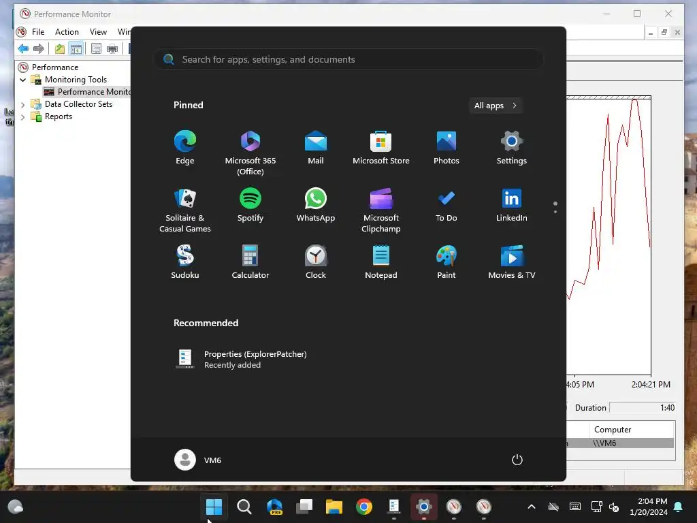
Task: Switch to ExplorerPatcher Properties taskbar window
Action: [x=394, y=507]
